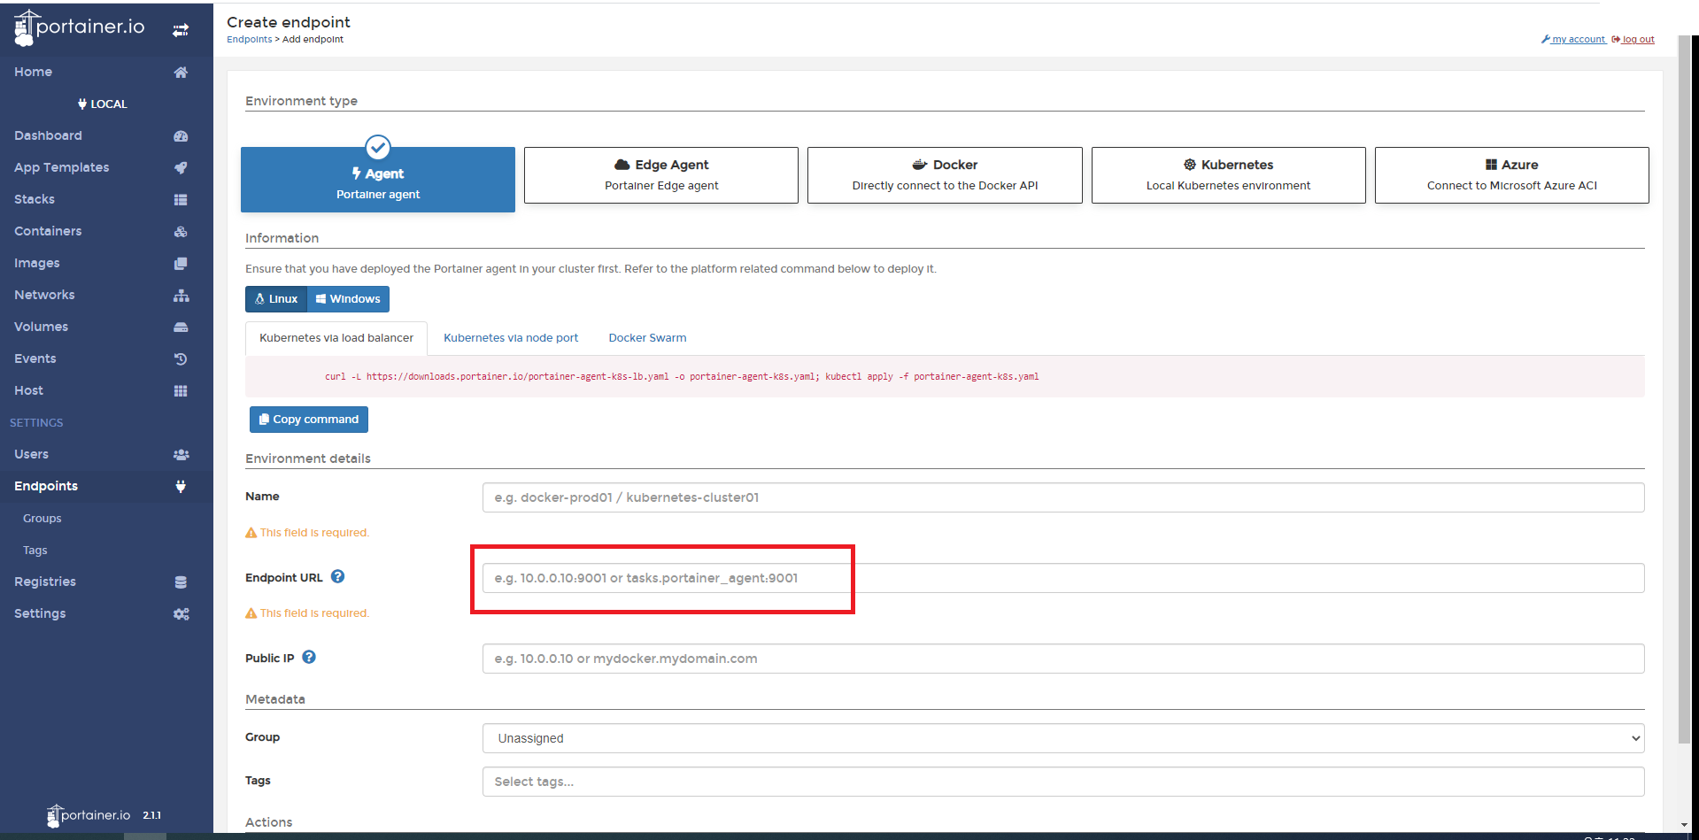Go to App Templates
This screenshot has width=1699, height=840.
[x=106, y=168]
